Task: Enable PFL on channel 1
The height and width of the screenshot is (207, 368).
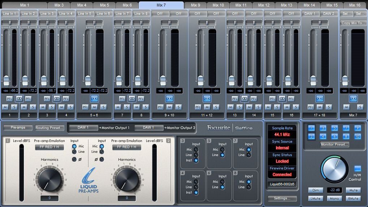Action: pos(9,99)
